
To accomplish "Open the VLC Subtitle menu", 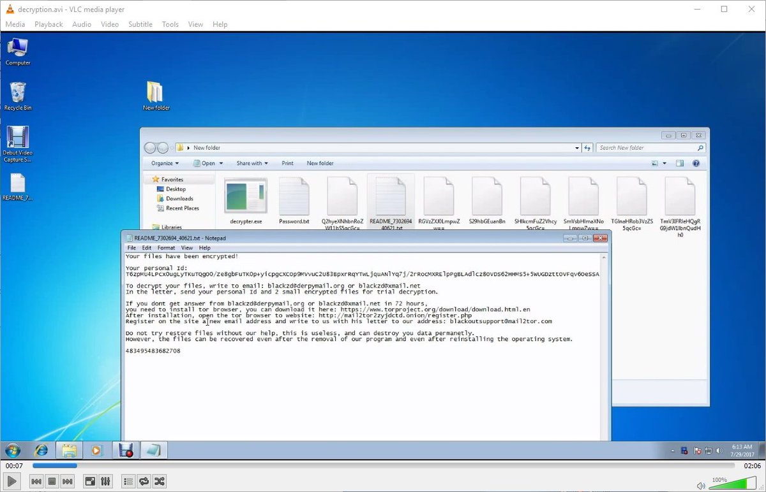I will [140, 24].
